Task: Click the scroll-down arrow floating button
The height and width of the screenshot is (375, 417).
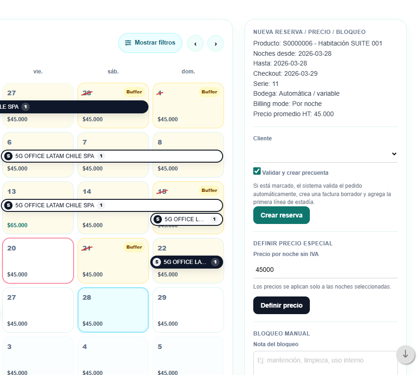Action: click(405, 355)
